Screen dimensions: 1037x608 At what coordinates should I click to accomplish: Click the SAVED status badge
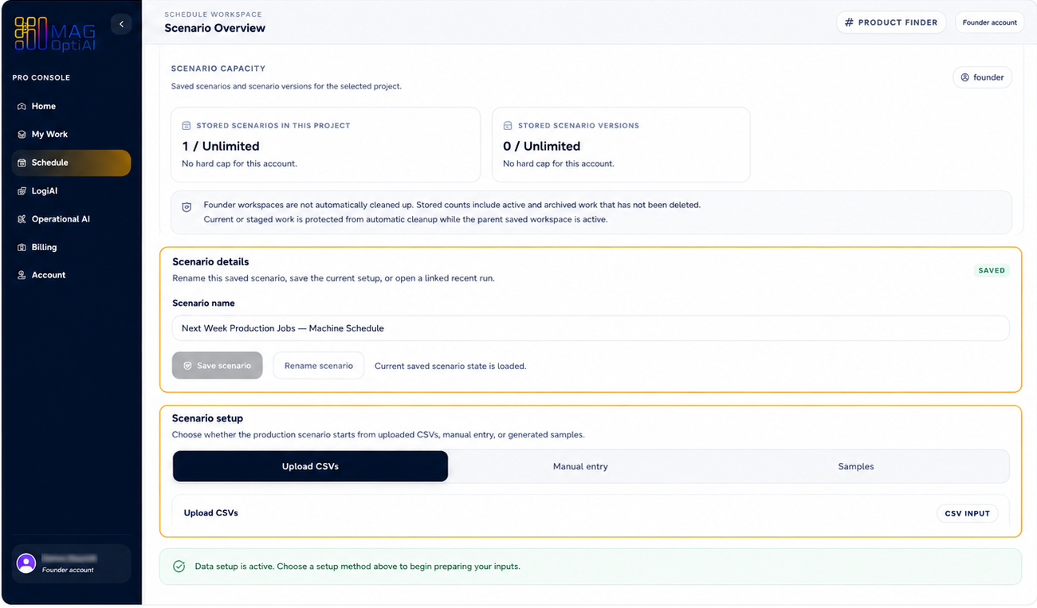[x=992, y=270]
